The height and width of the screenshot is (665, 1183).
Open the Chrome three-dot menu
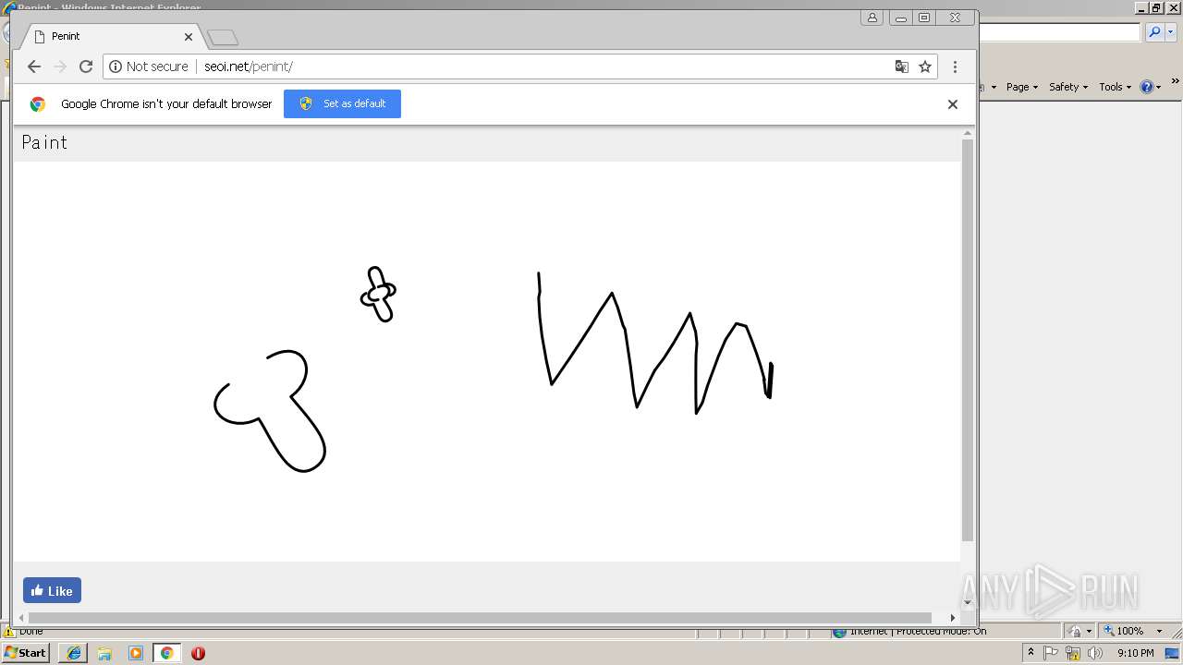[955, 66]
